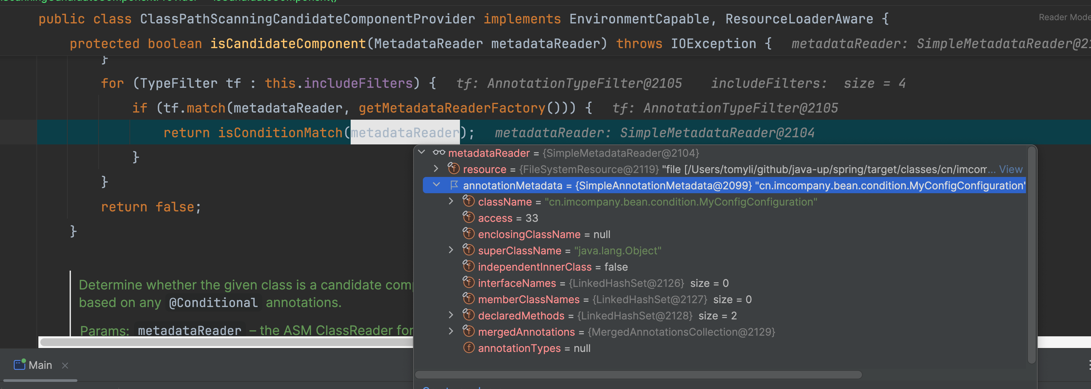Click the field icon beside resource

click(453, 168)
